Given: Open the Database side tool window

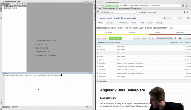Looking at the screenshot, I should pyautogui.click(x=94, y=7).
